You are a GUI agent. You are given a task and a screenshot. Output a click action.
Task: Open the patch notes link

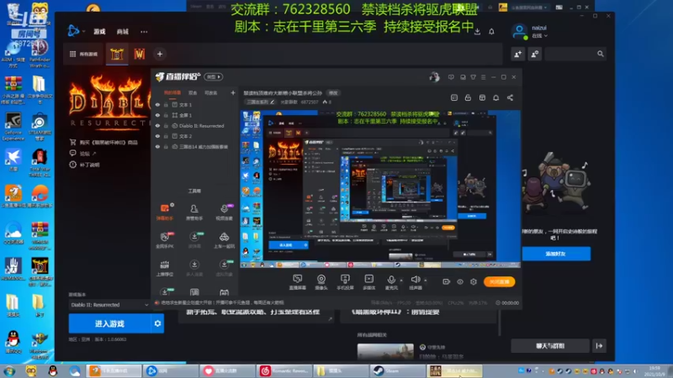click(x=85, y=165)
